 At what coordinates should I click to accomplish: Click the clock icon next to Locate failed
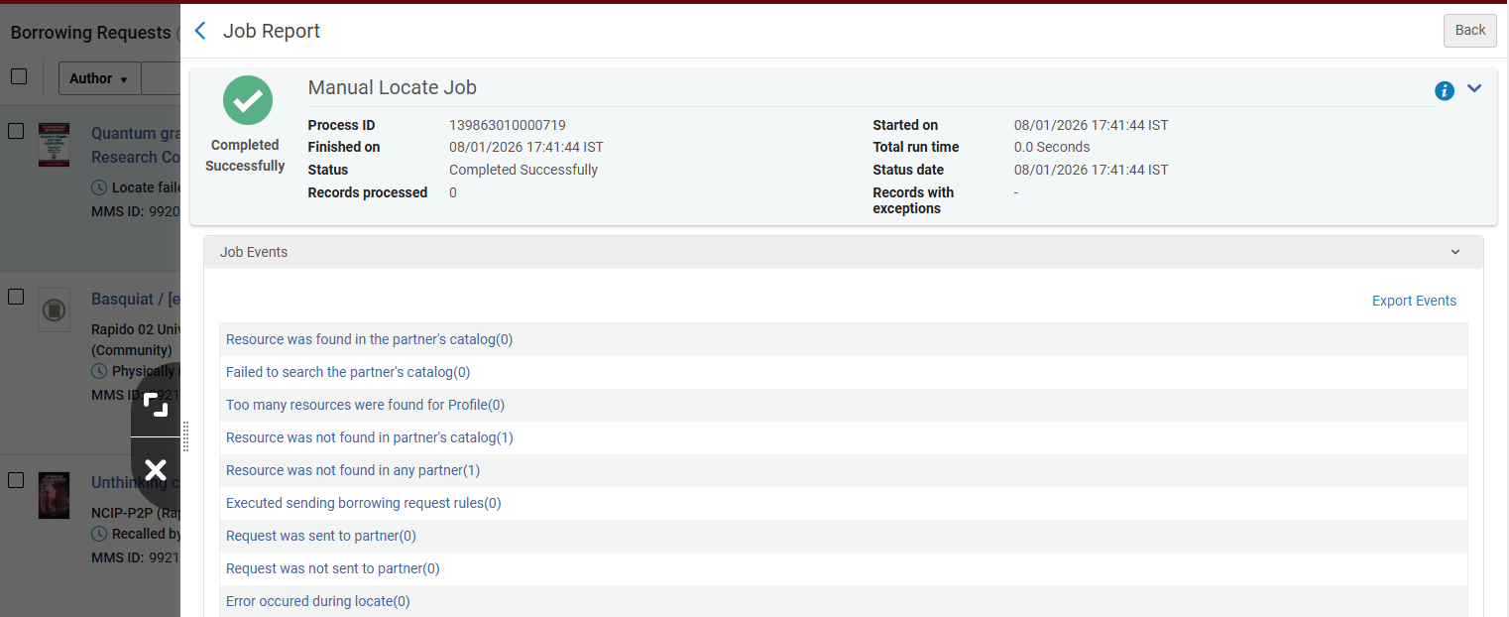pyautogui.click(x=98, y=187)
